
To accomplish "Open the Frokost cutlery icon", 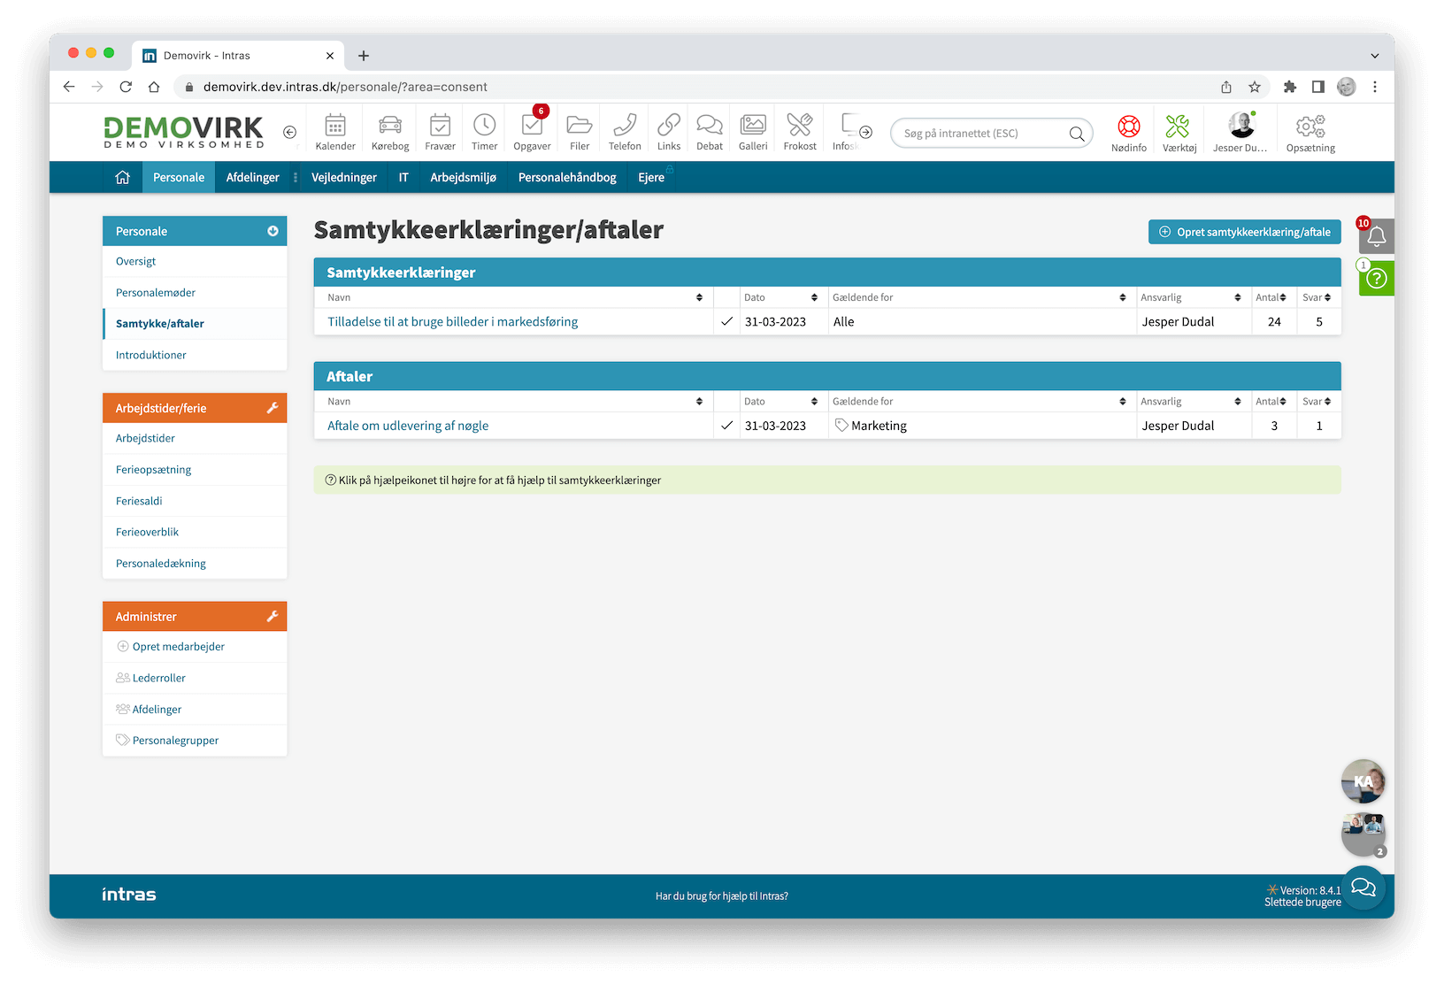I will (x=800, y=132).
